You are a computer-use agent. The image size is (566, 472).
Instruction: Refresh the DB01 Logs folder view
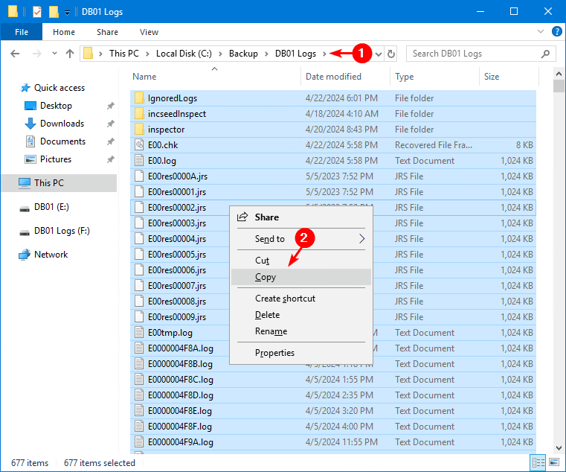392,54
